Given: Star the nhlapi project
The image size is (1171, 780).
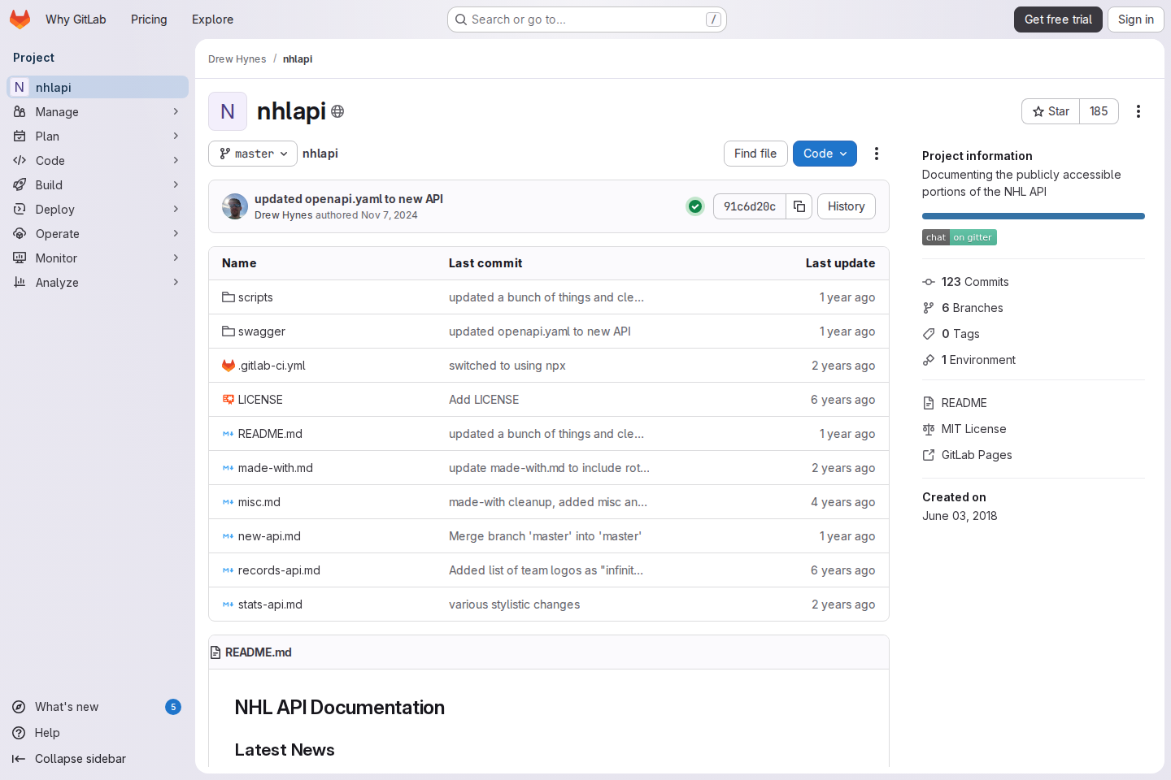Looking at the screenshot, I should click(1050, 111).
